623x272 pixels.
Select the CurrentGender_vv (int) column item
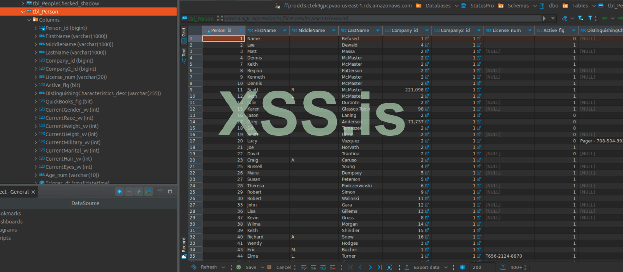[x=72, y=110]
